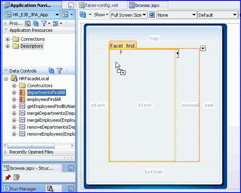Open the Full Screen Size dropdown
This screenshot has height=193, width=241.
point(129,15)
